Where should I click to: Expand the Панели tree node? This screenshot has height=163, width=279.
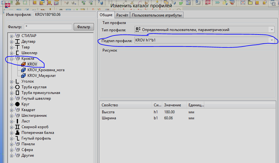(x=12, y=144)
